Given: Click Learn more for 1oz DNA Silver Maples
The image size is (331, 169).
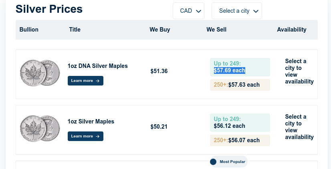Looking at the screenshot, I should [85, 81].
